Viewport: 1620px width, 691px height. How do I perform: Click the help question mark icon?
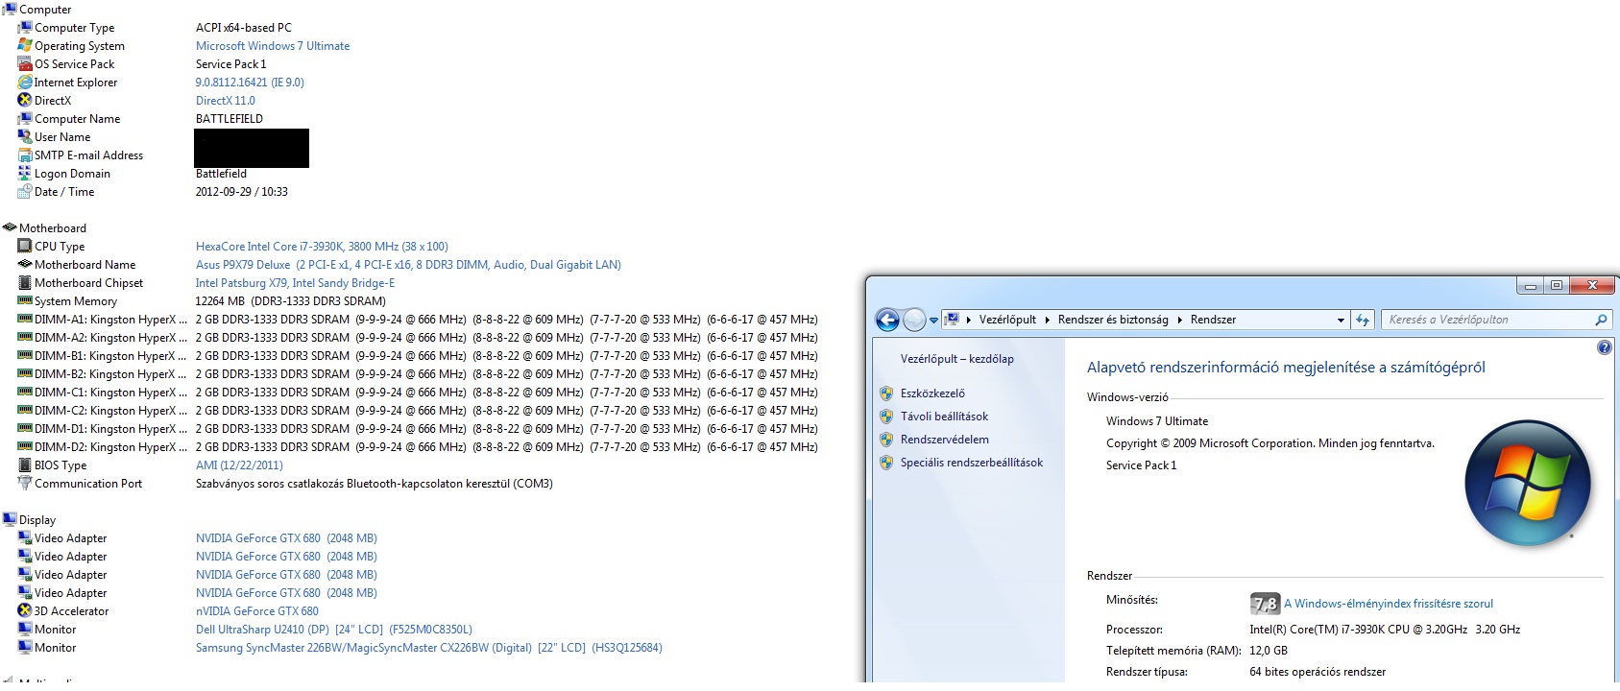1604,347
